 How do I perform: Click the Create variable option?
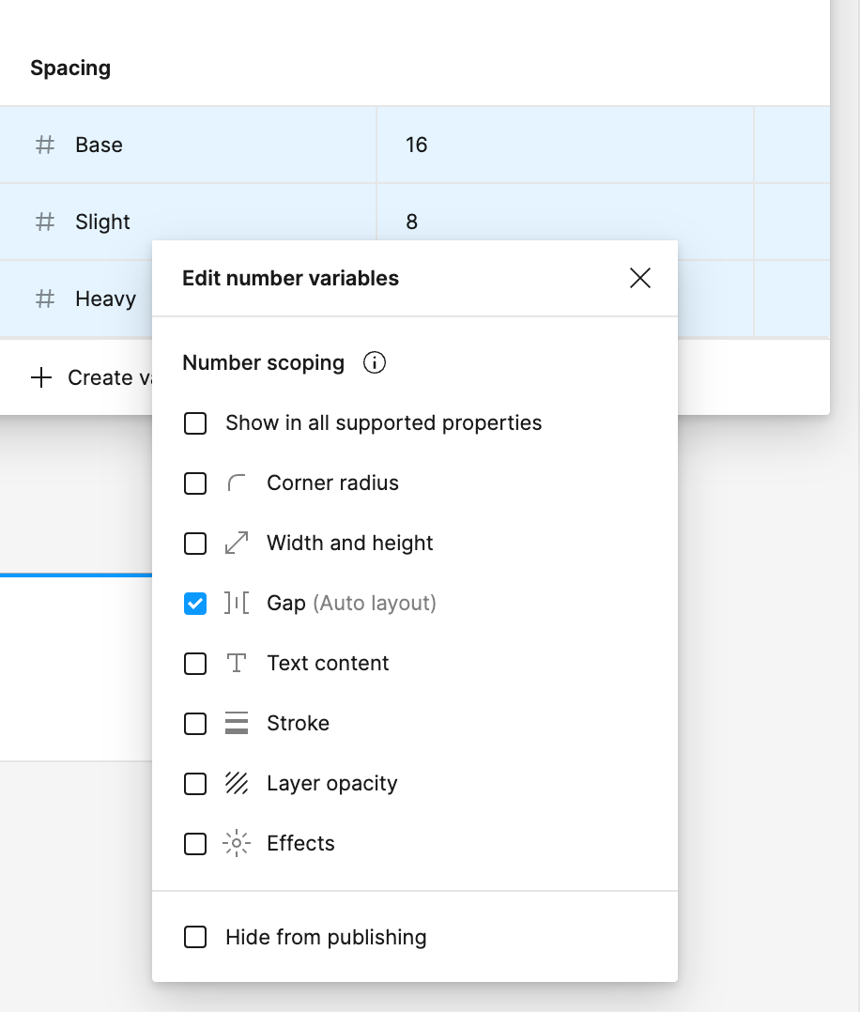[x=94, y=377]
